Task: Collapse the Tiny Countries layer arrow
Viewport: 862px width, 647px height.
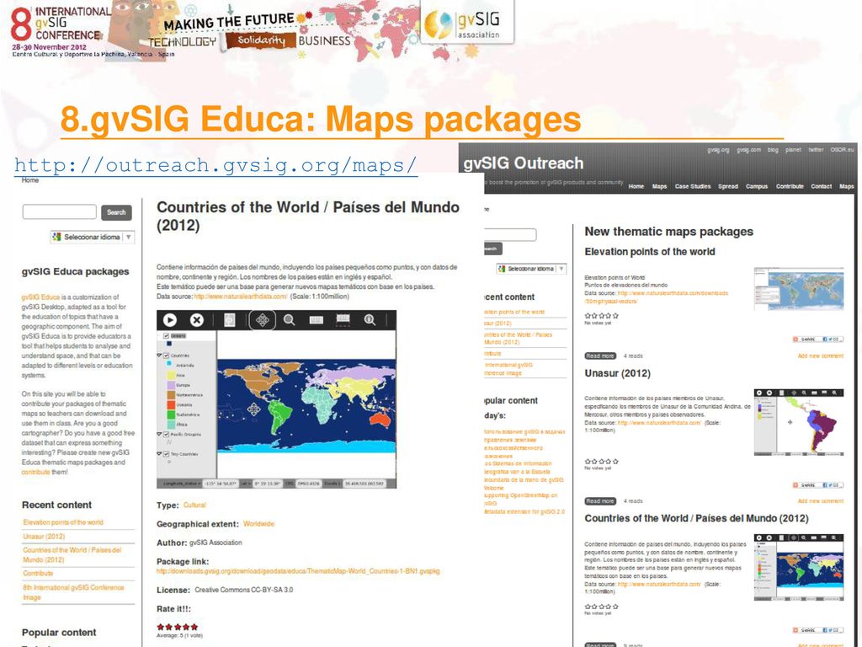Action: pos(159,454)
